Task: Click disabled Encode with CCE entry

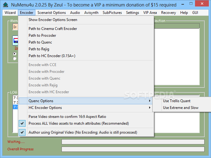Action: tap(86, 65)
